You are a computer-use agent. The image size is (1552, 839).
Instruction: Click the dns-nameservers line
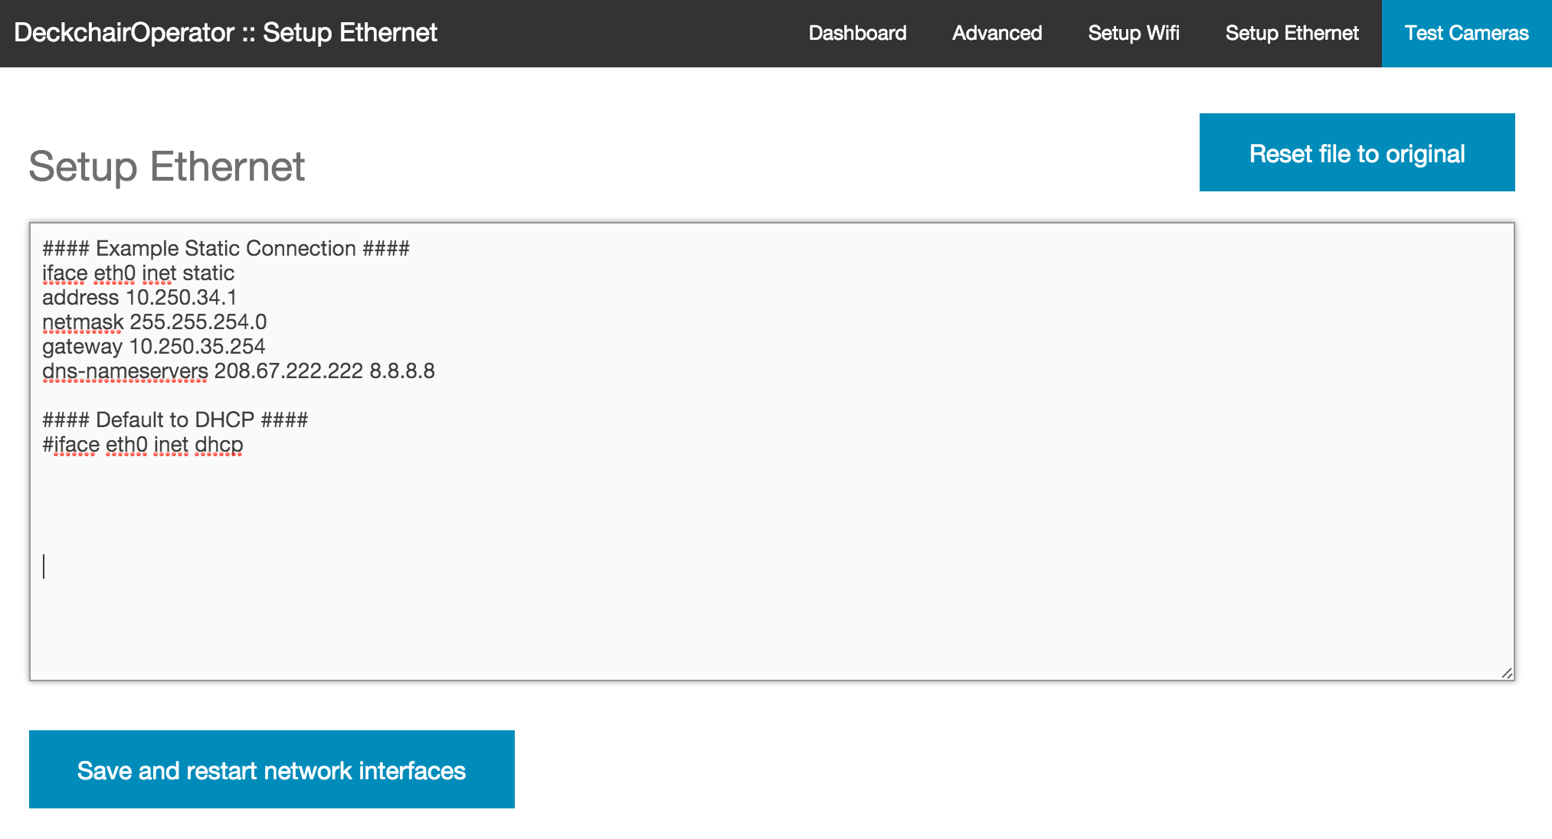238,371
